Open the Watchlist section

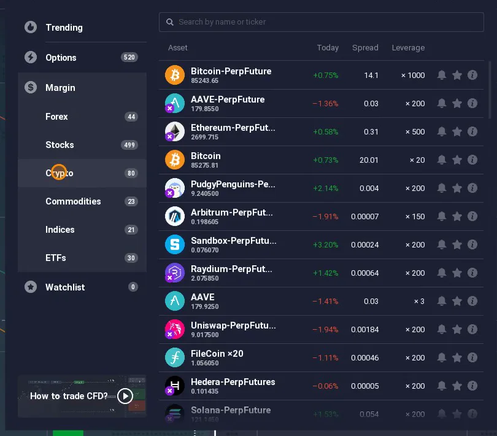(82, 287)
